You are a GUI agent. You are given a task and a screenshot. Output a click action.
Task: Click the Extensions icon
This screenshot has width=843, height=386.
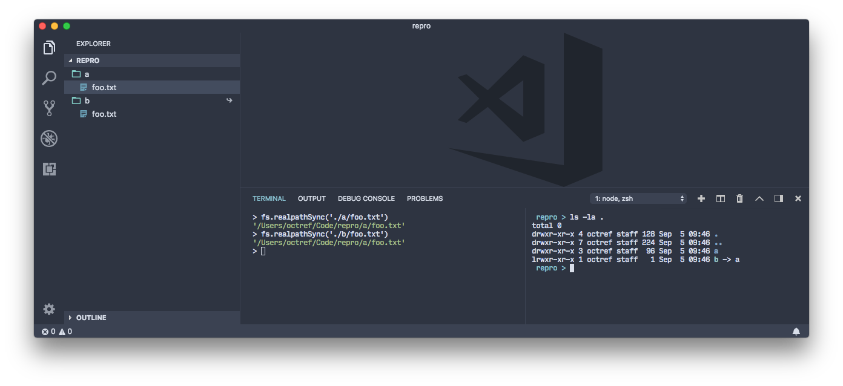(49, 169)
